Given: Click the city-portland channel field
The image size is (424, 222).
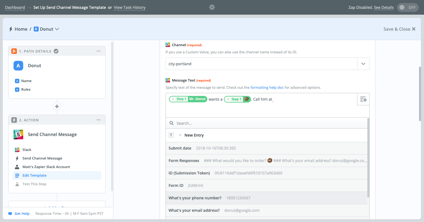Looking at the screenshot, I should pos(261,64).
